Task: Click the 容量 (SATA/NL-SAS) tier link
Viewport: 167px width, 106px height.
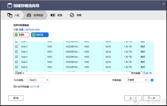Action: pos(30,30)
